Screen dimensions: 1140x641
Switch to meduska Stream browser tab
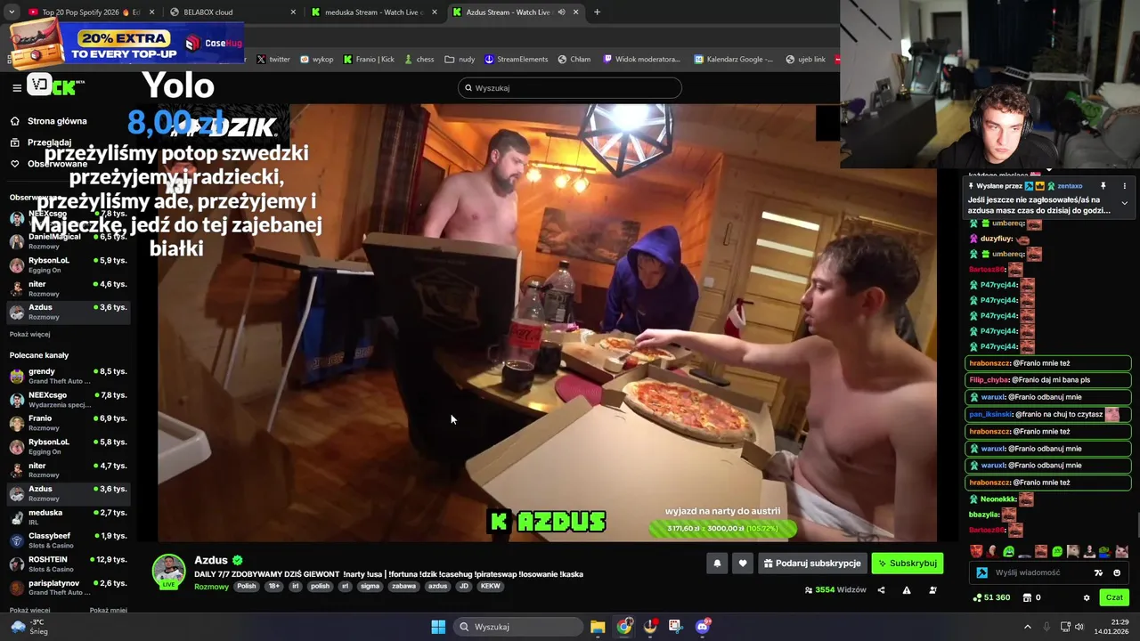click(x=374, y=12)
